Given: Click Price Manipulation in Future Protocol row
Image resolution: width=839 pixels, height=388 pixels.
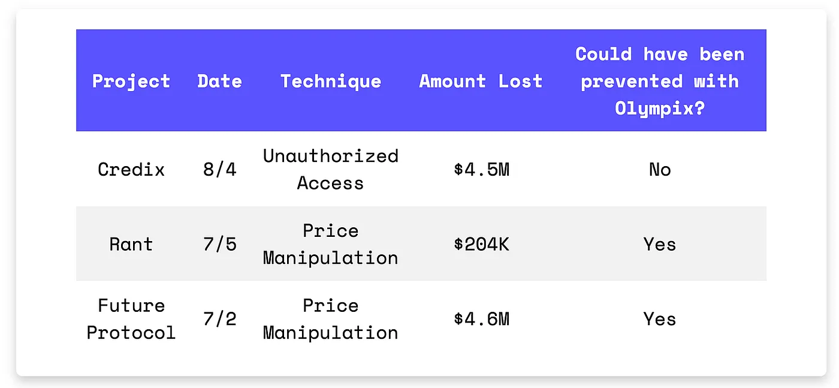Looking at the screenshot, I should 330,319.
